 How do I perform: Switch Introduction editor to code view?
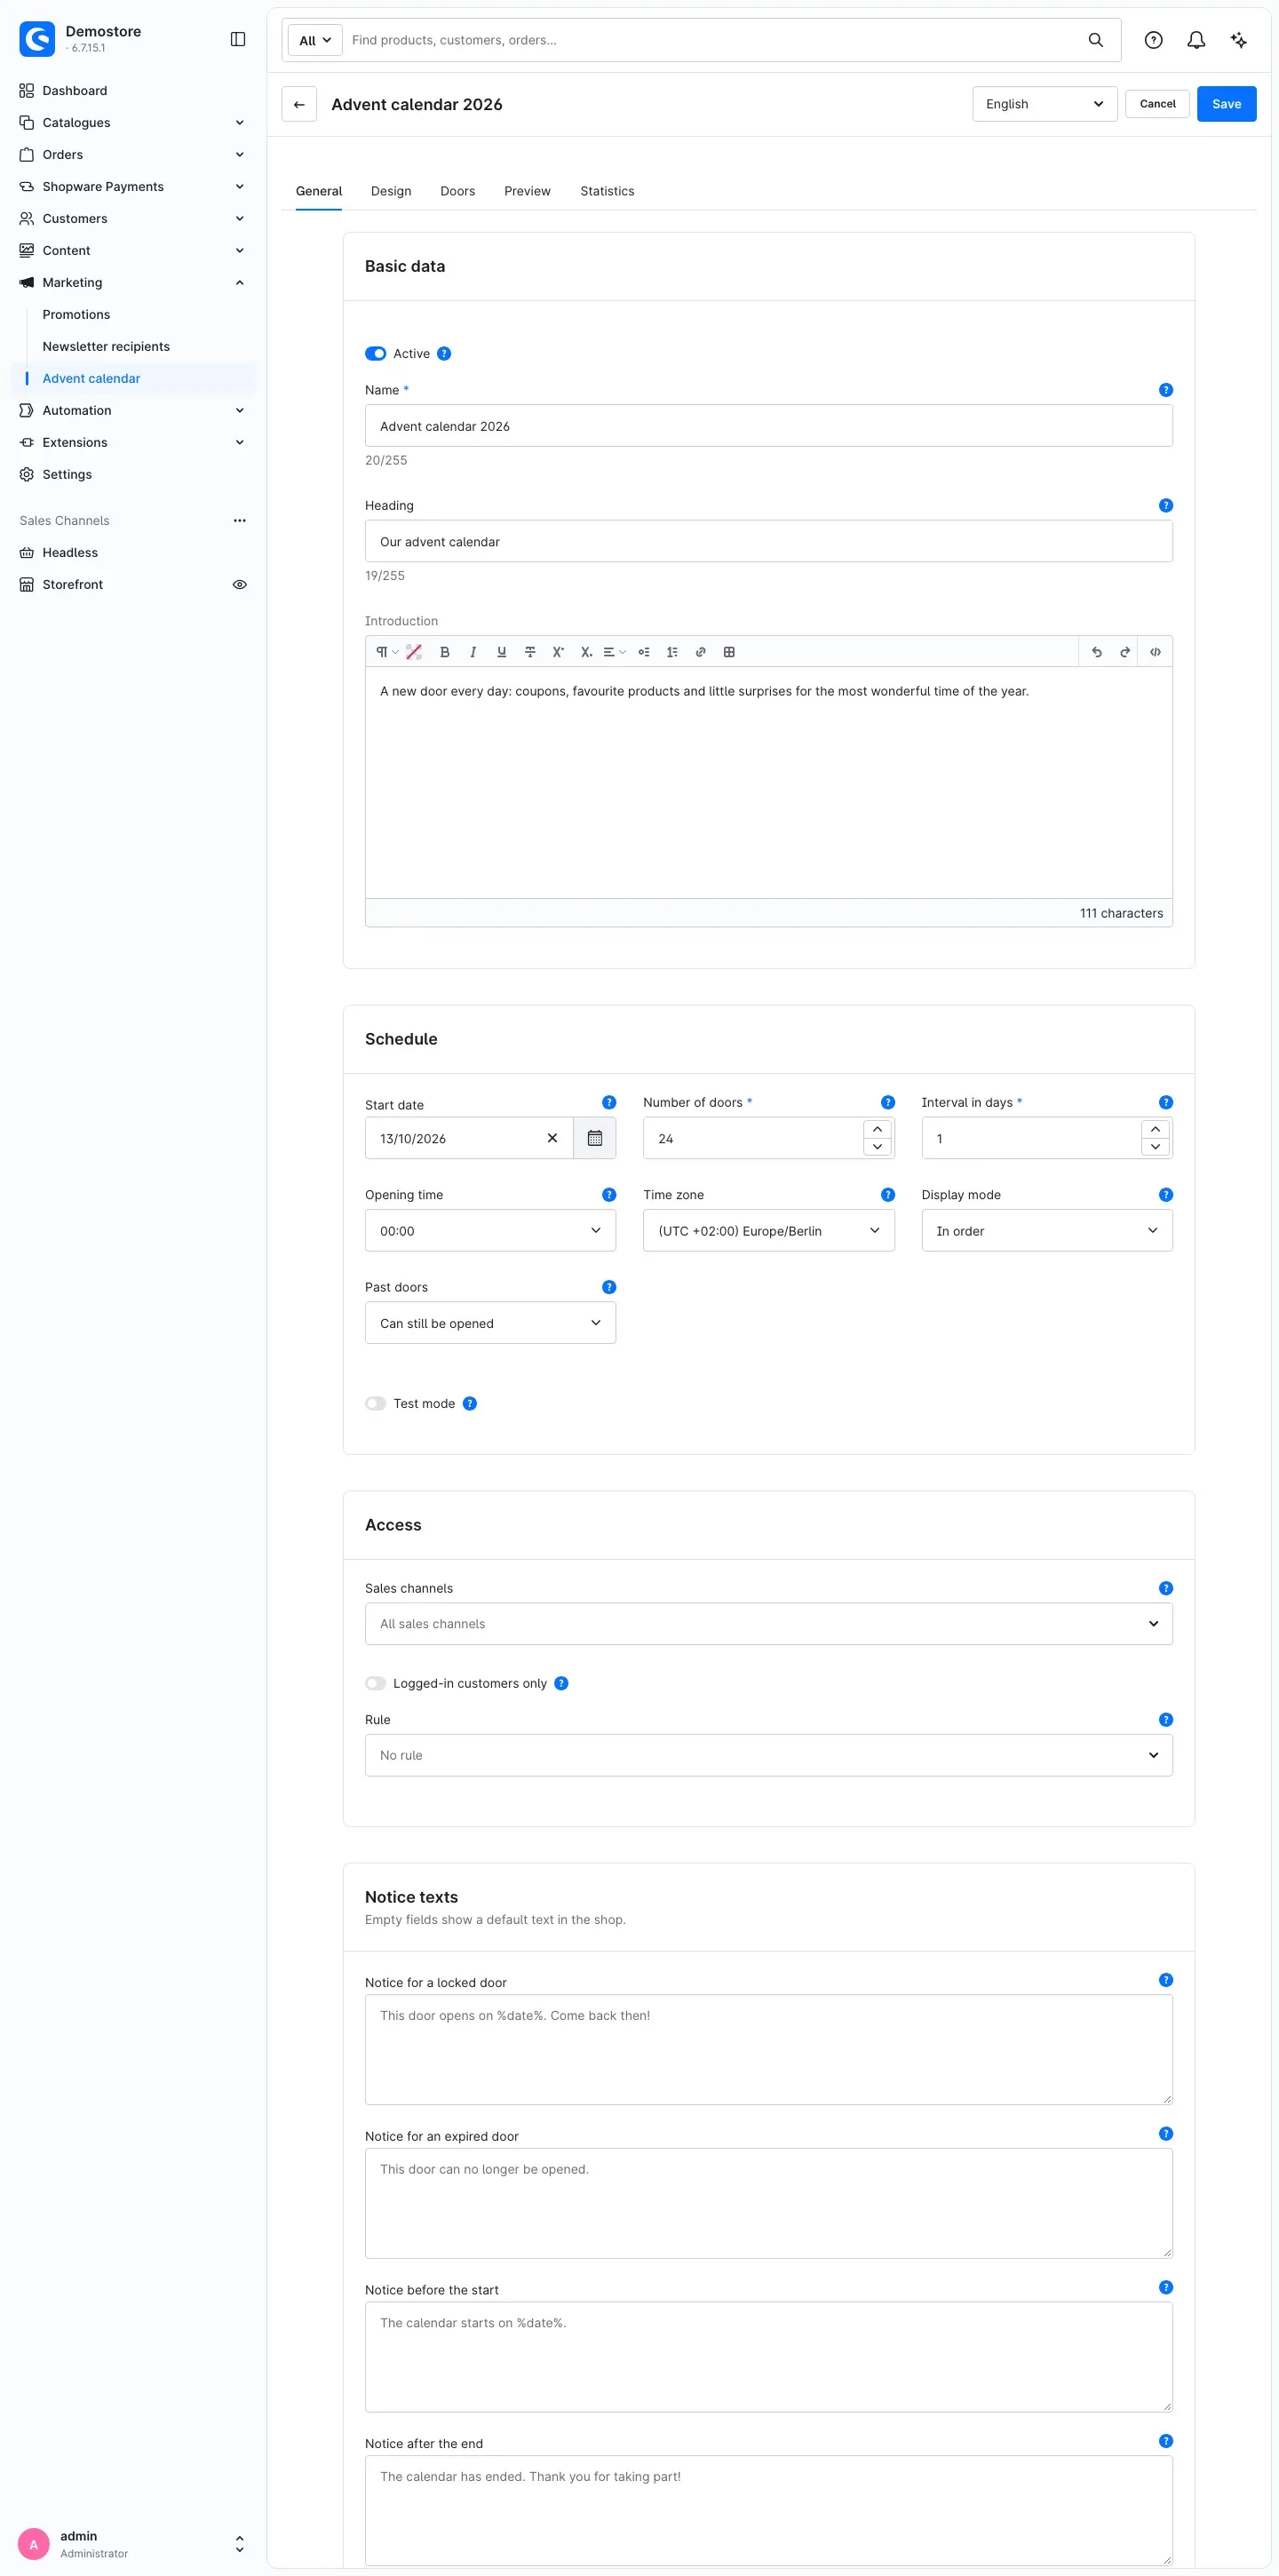point(1155,652)
